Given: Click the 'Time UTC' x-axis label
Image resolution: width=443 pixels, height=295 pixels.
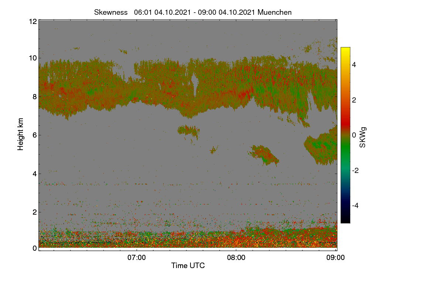Looking at the screenshot, I should click(x=188, y=265).
